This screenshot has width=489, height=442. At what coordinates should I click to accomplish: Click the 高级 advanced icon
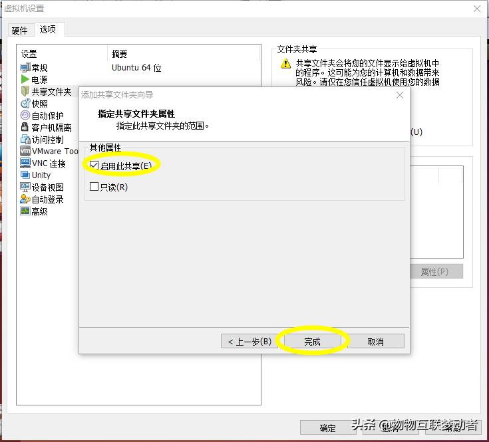(x=25, y=211)
